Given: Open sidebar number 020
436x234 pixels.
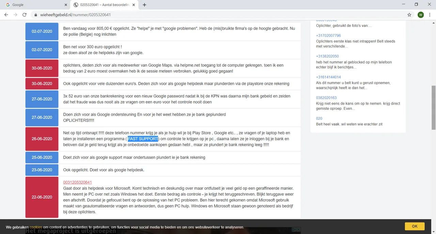Looking at the screenshot, I should 319,119.
